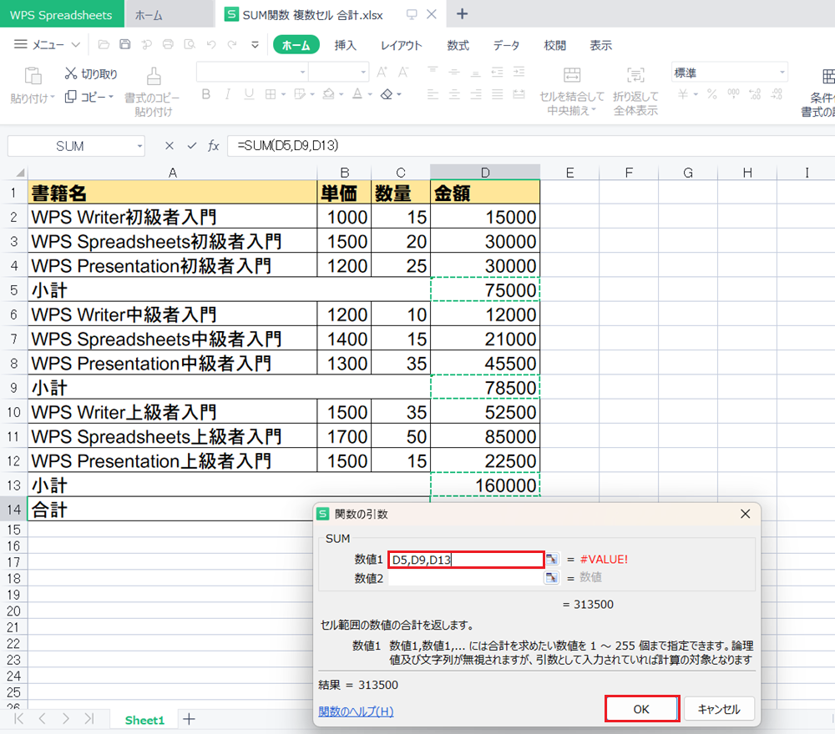
Task: Click the percent style icon
Action: pyautogui.click(x=712, y=94)
